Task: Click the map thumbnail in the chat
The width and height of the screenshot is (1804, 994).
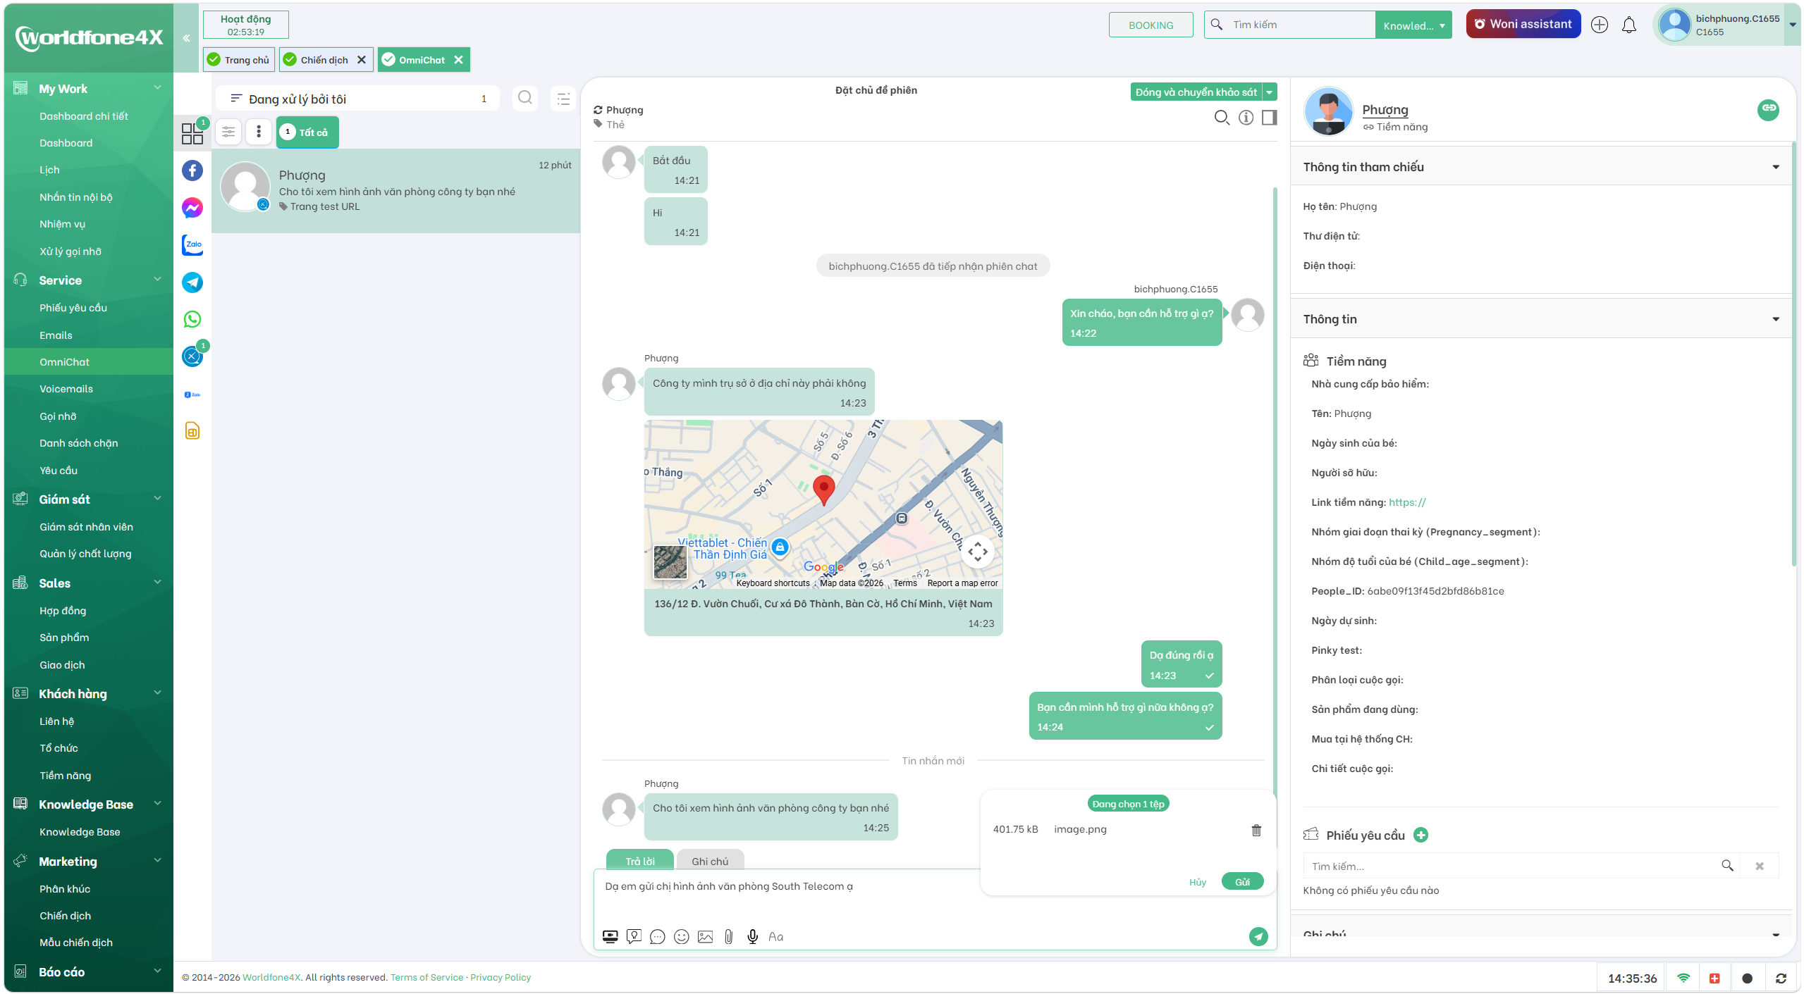Action: pos(823,504)
